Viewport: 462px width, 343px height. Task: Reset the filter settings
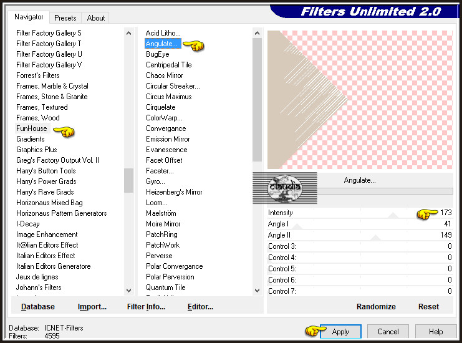click(x=428, y=306)
